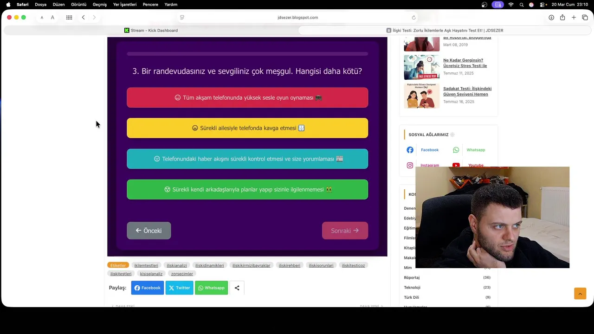Click the quiz progress bar
This screenshot has width=594, height=334.
coord(247,54)
